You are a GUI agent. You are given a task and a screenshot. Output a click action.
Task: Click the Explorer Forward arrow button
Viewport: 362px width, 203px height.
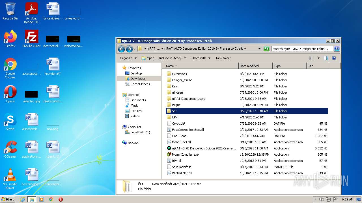point(129,49)
